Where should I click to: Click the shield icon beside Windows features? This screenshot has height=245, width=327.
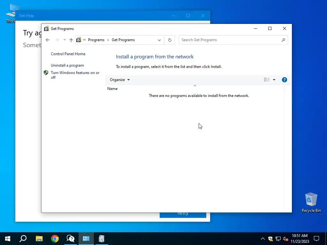coord(46,73)
